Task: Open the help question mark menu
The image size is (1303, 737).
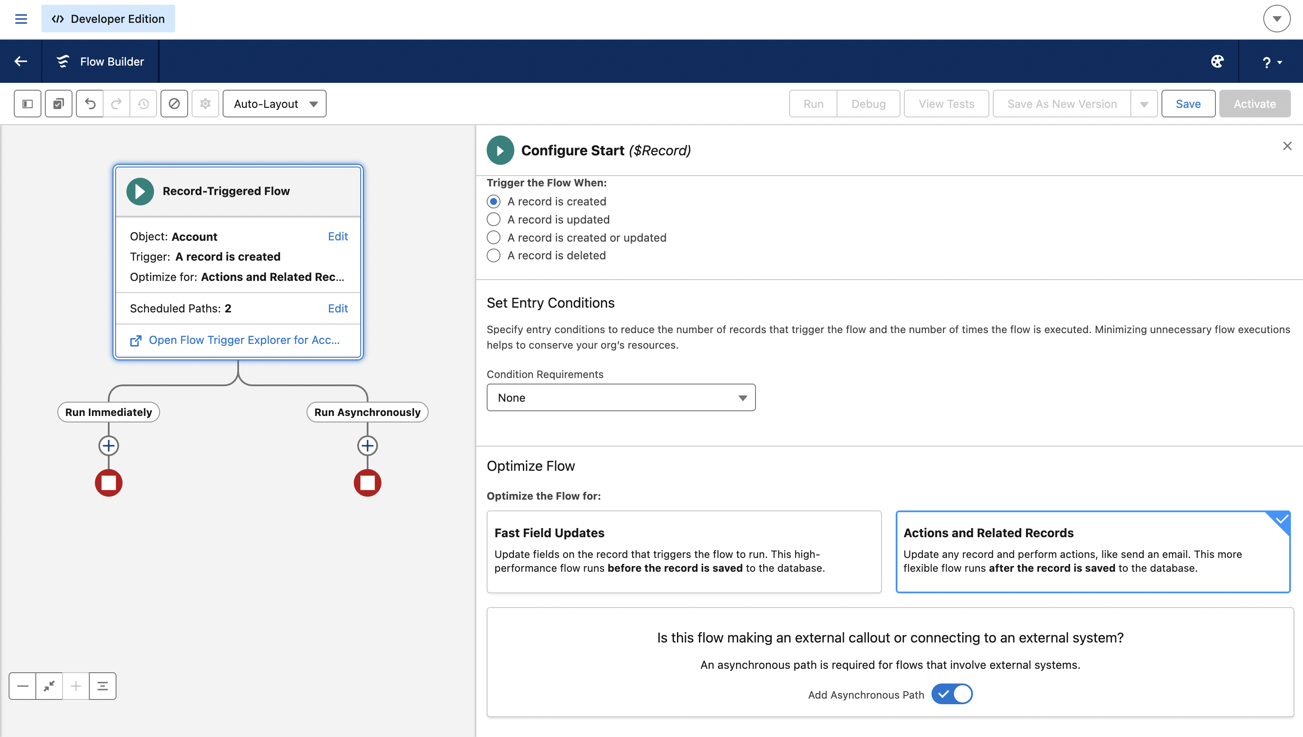Action: 1271,62
